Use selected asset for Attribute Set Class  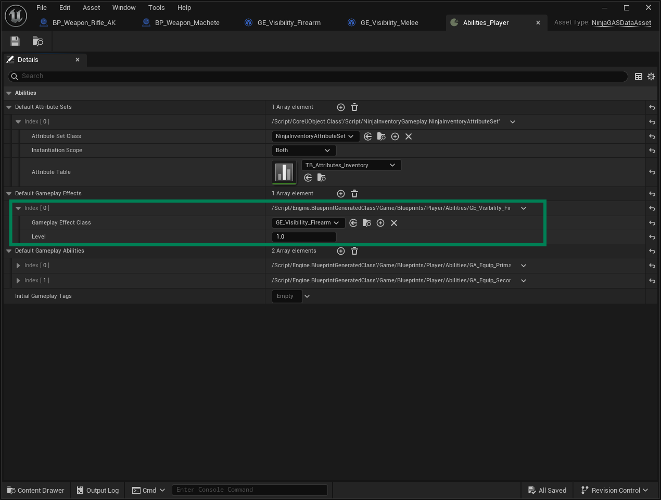(368, 136)
